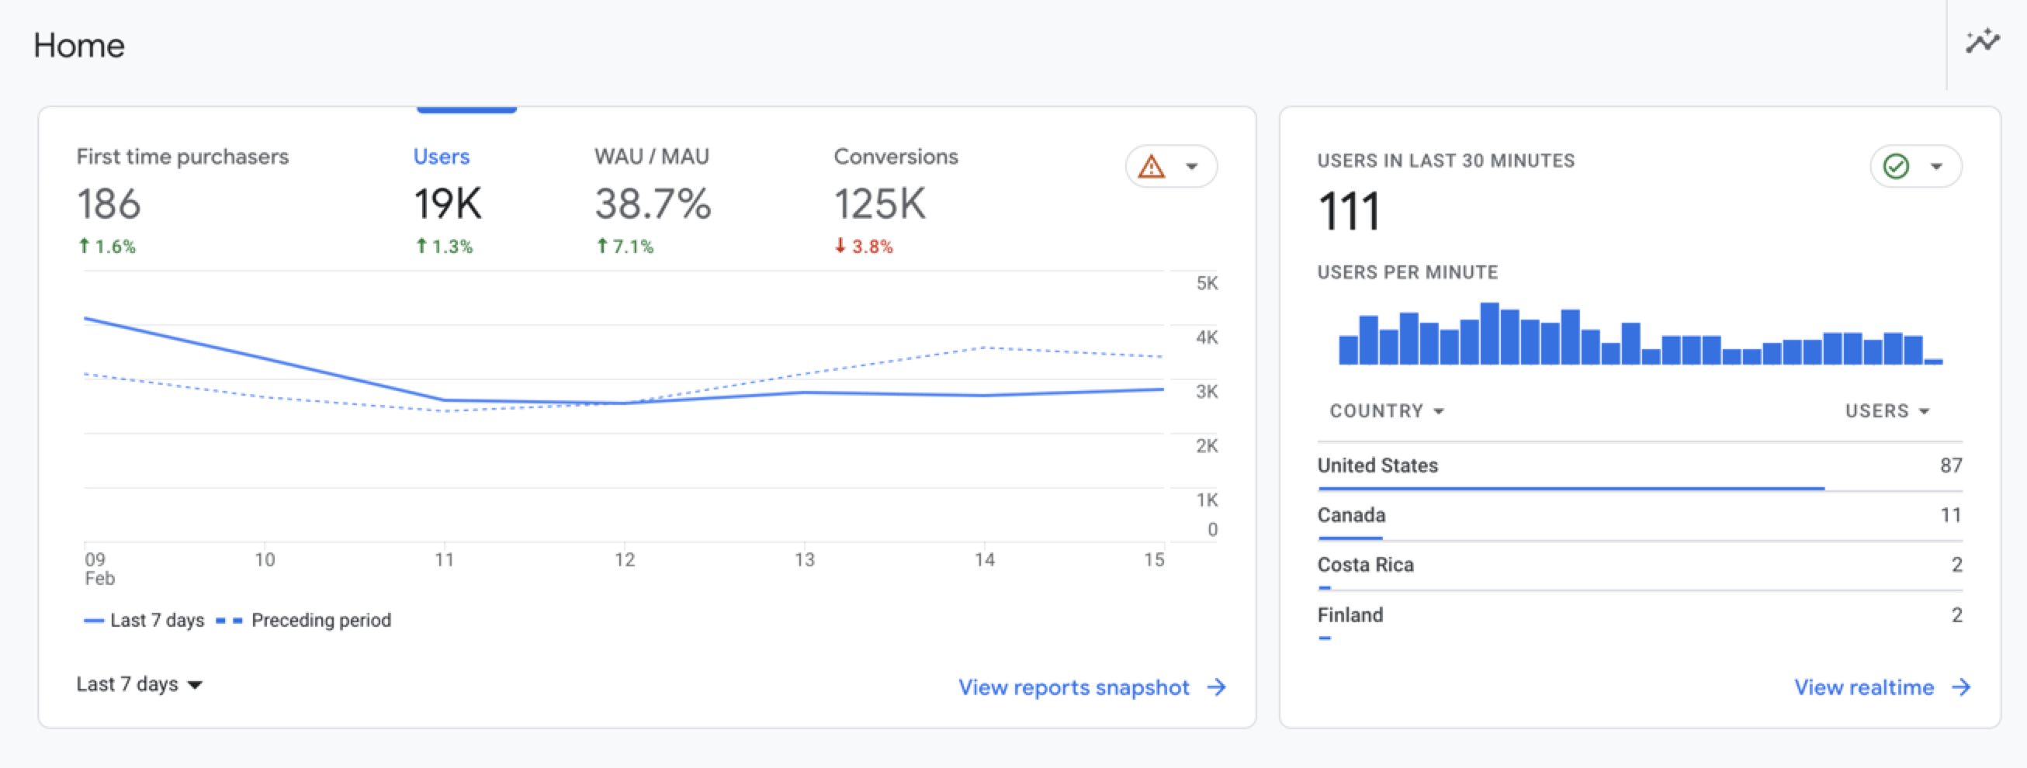The height and width of the screenshot is (768, 2027).
Task: Click the Canada users value 11
Action: coord(1951,514)
